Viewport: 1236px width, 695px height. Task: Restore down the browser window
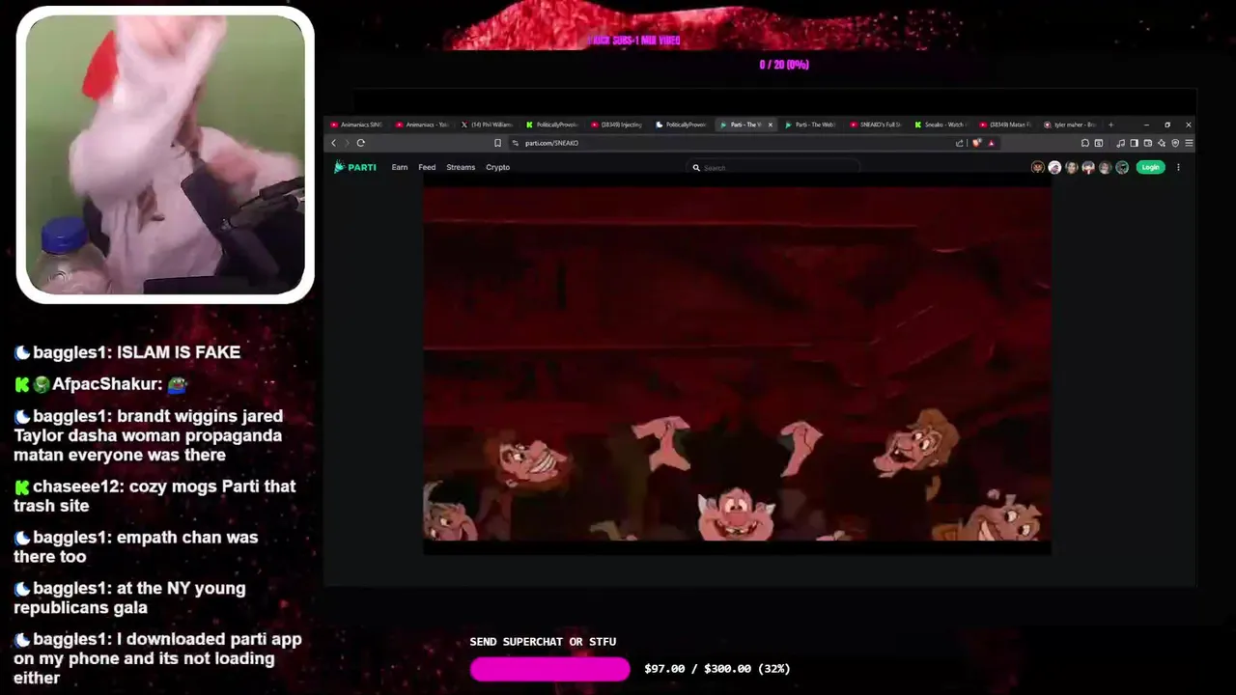[x=1167, y=125]
